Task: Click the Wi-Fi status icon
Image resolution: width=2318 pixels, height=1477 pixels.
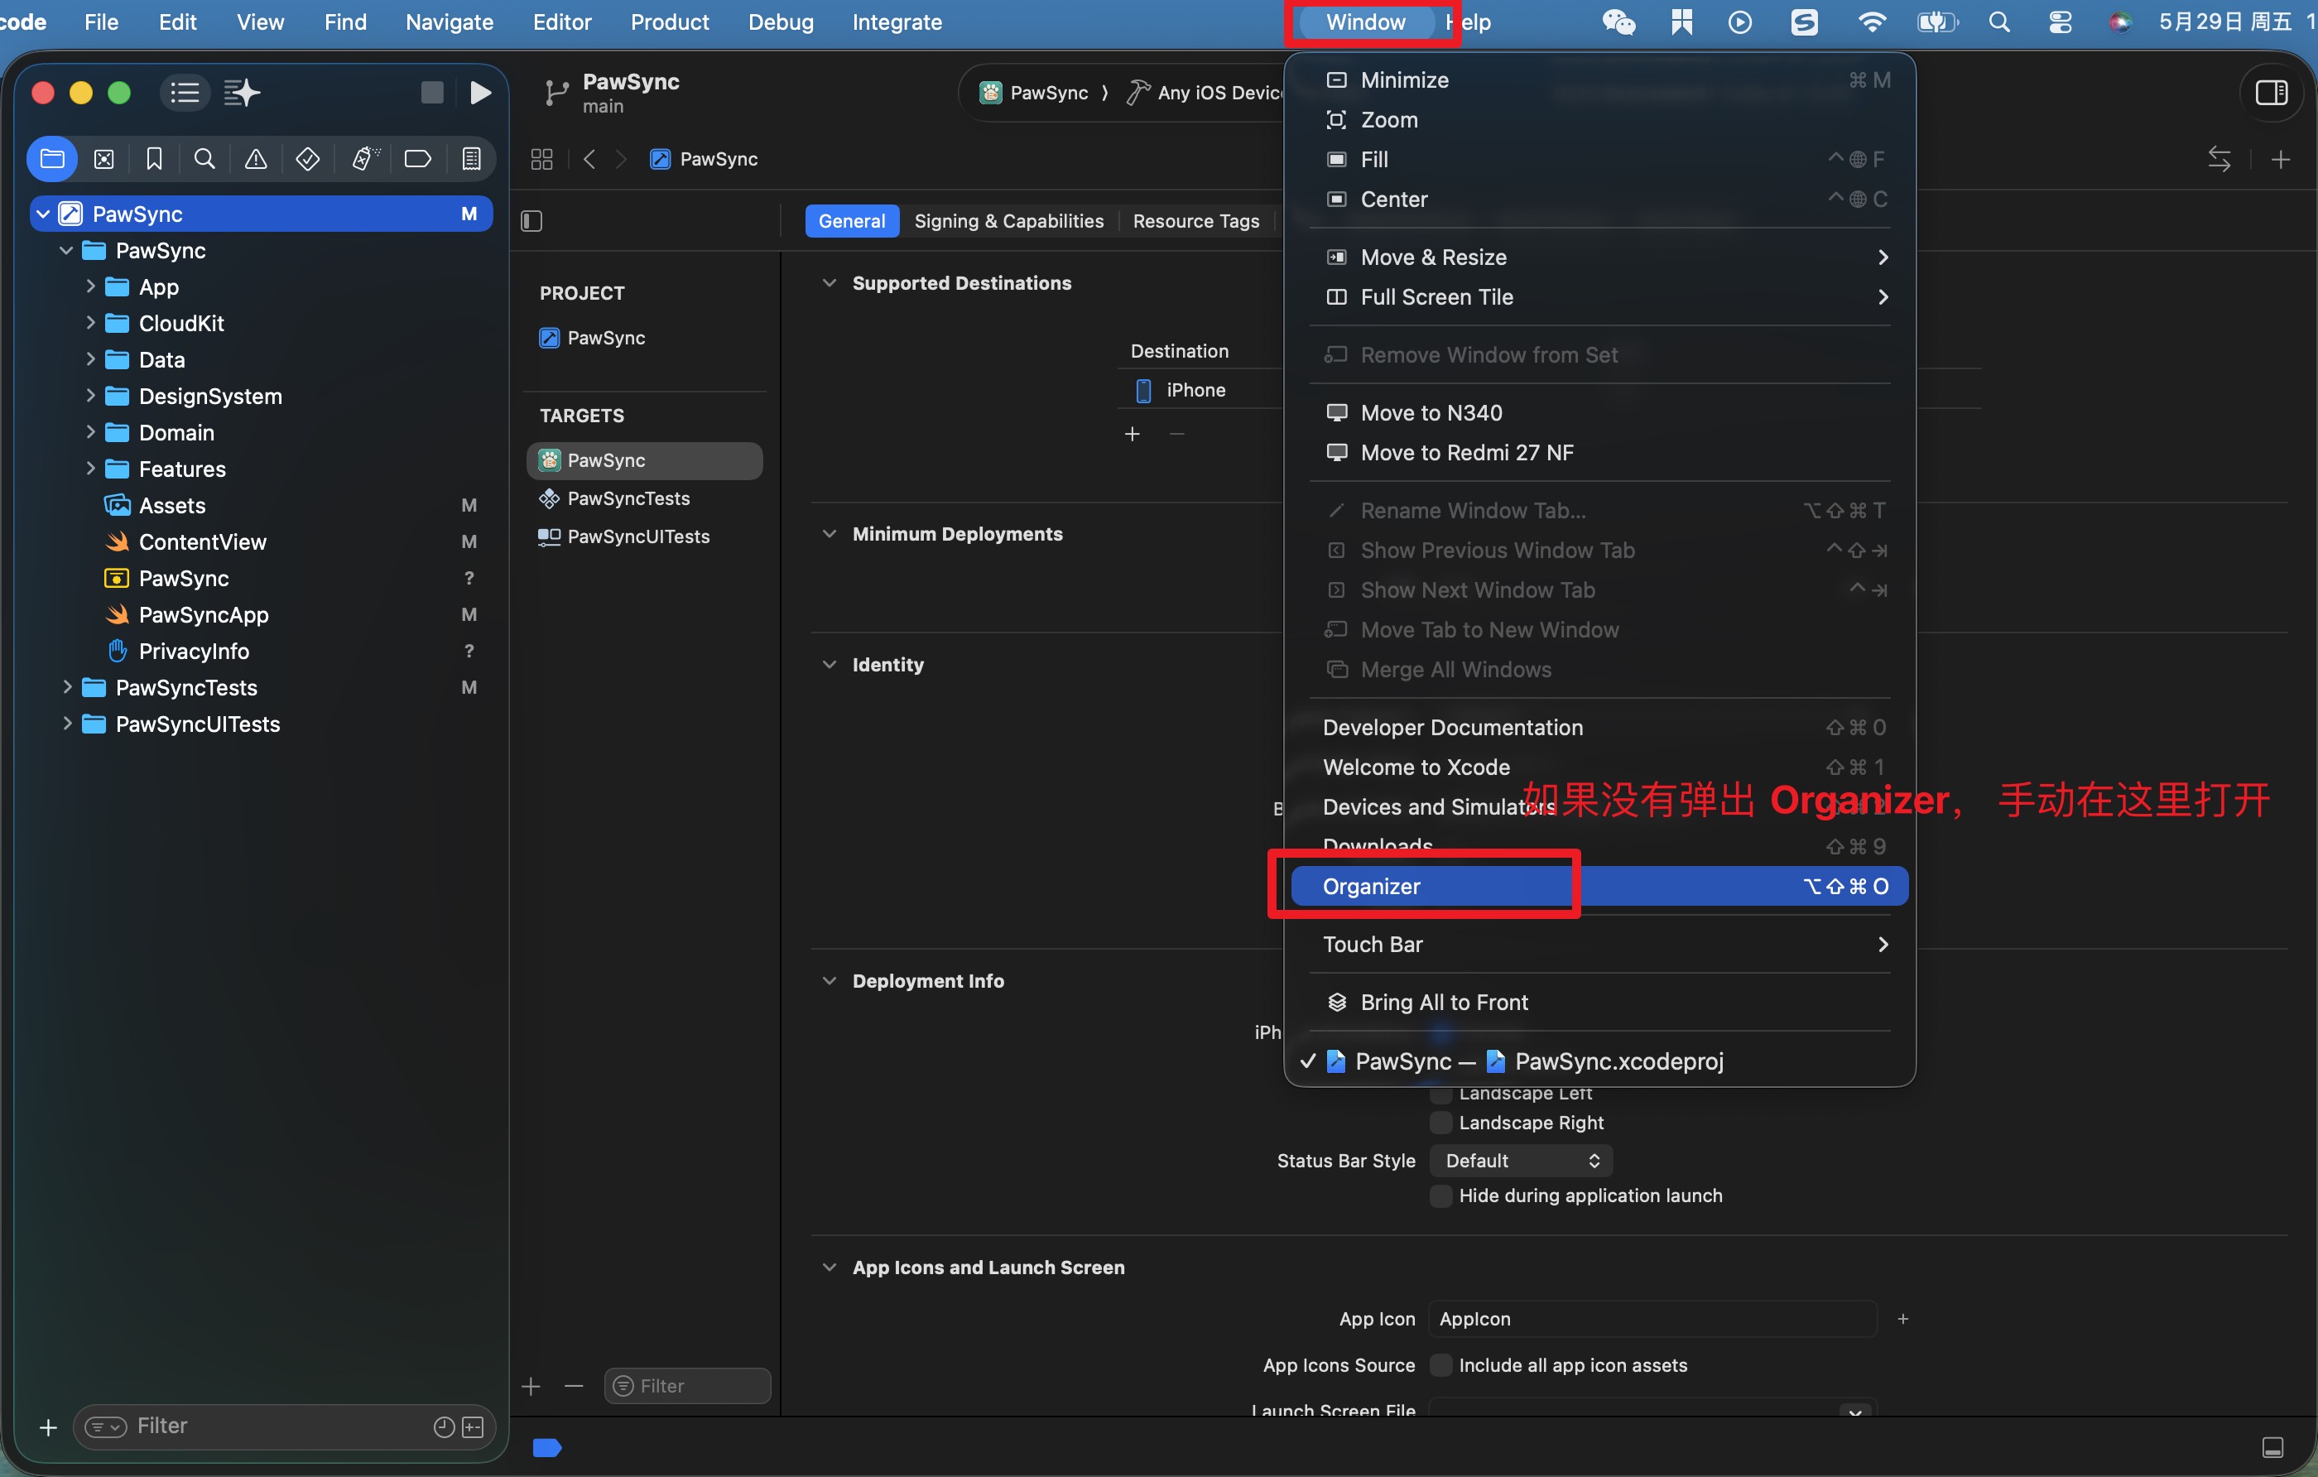Action: [x=1871, y=22]
